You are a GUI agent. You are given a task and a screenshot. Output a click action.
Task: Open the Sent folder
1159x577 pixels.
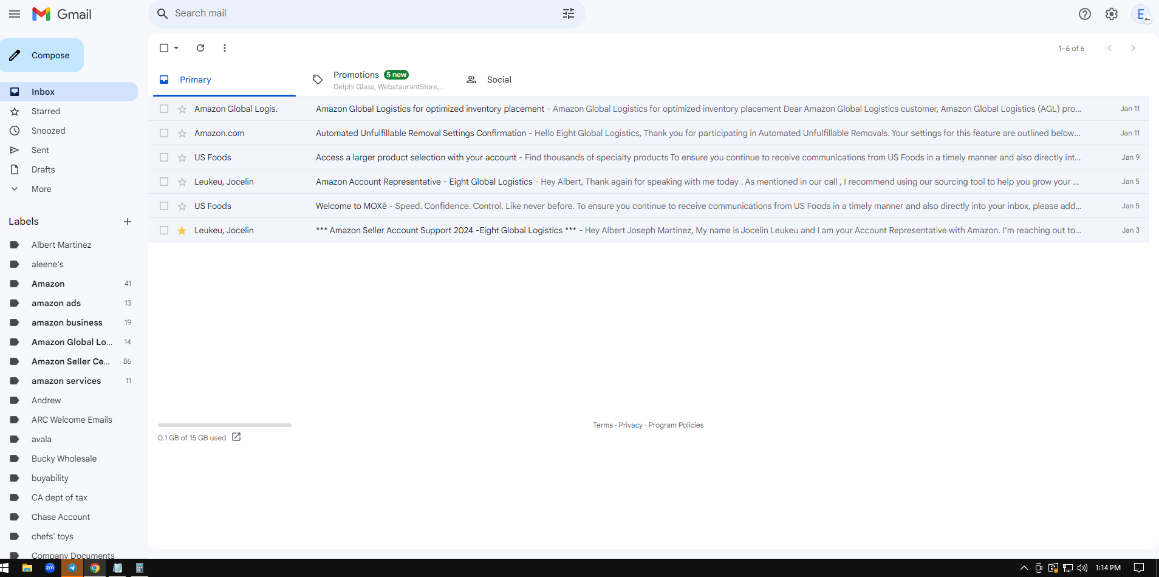coord(69,150)
